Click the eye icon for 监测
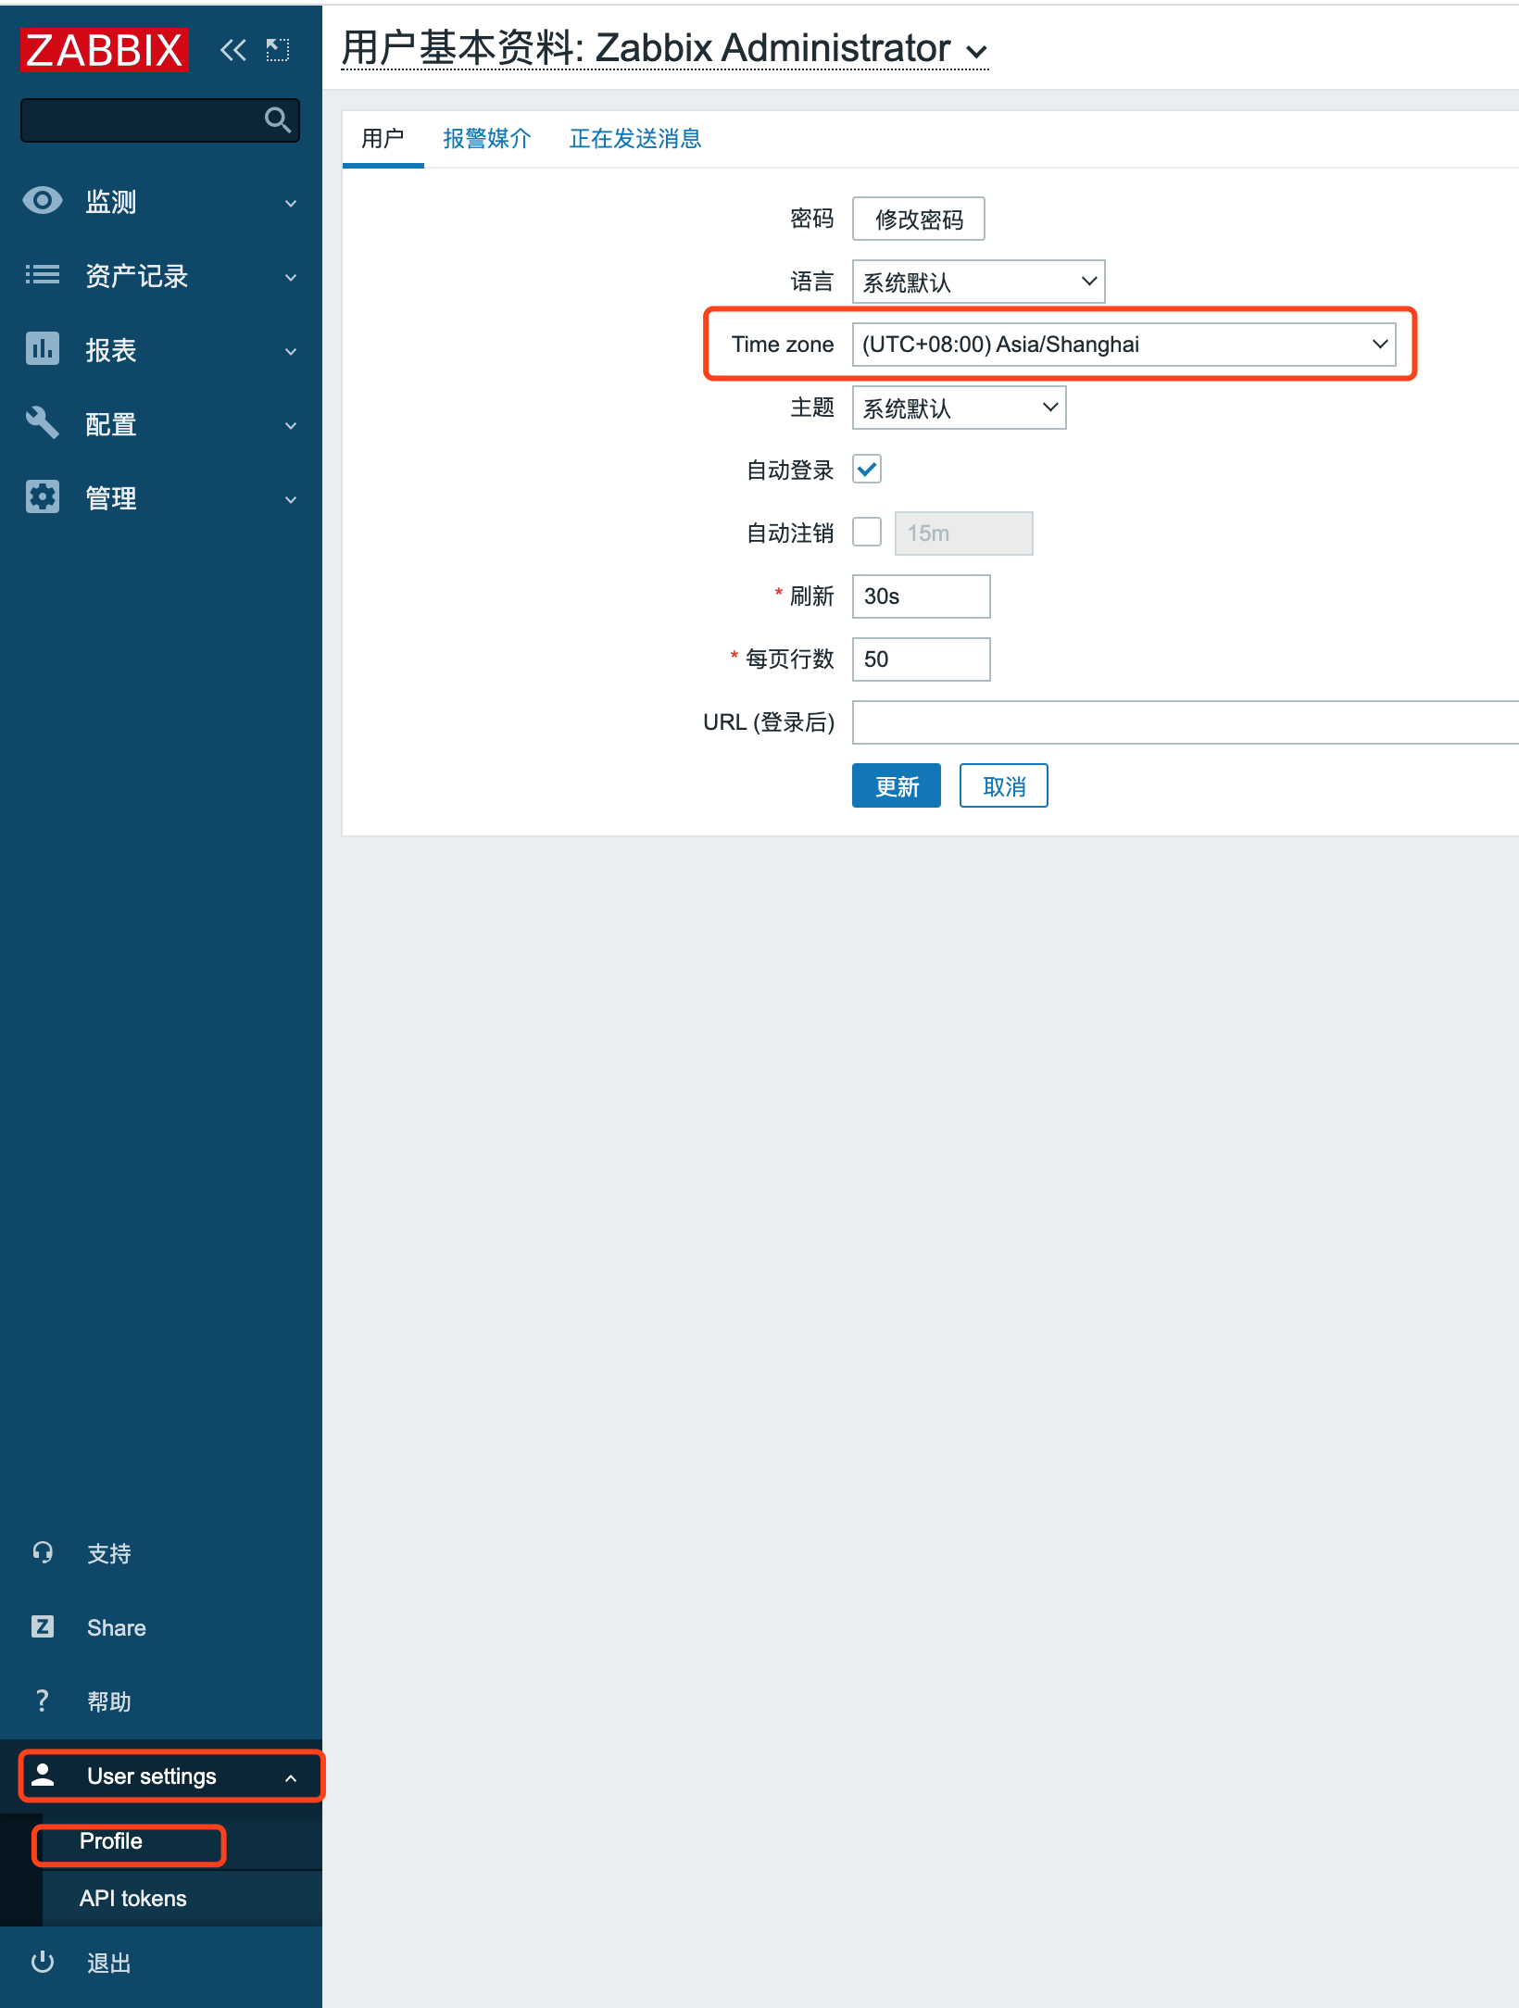 click(x=43, y=201)
